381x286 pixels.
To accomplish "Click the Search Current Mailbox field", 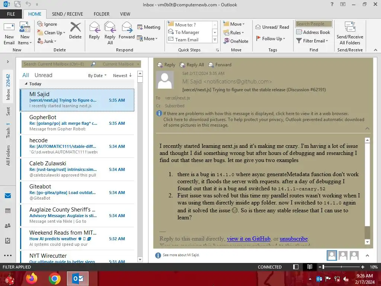I will pyautogui.click(x=56, y=64).
